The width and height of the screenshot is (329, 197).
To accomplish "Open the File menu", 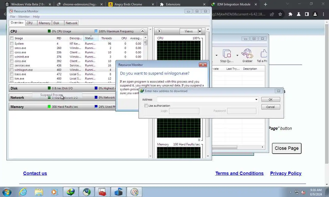I will [13, 17].
